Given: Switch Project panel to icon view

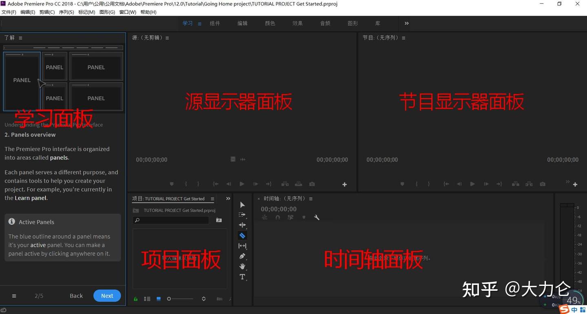Looking at the screenshot, I should coord(159,299).
